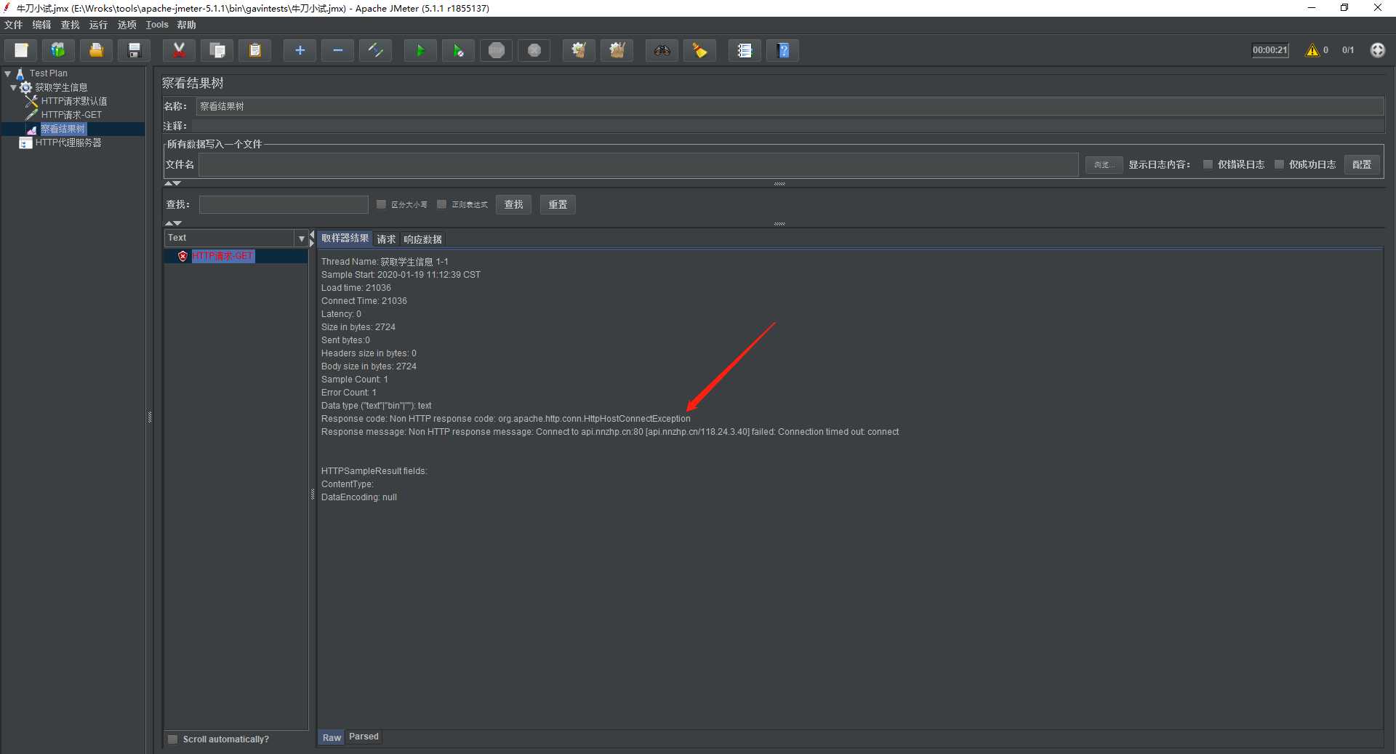Click the Open file folder icon
The image size is (1396, 754).
click(96, 50)
